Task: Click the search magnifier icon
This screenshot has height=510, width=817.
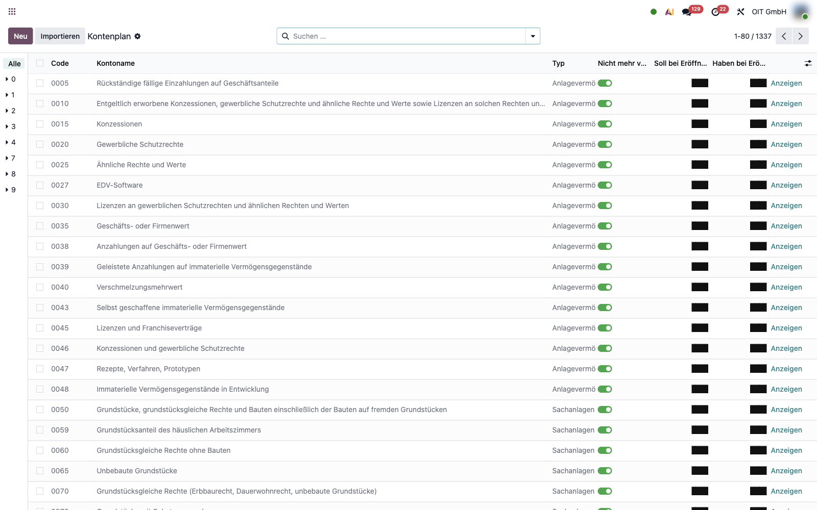Action: pos(285,36)
